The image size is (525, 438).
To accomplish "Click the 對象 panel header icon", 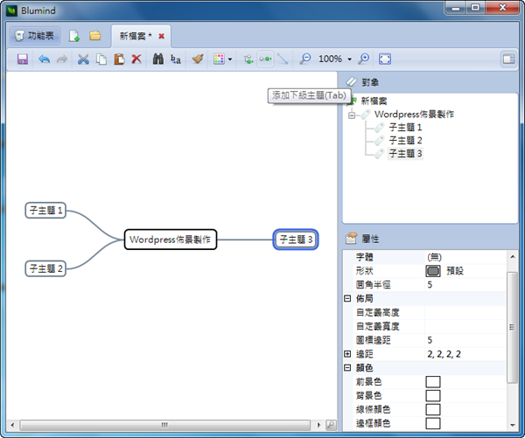I will (352, 82).
